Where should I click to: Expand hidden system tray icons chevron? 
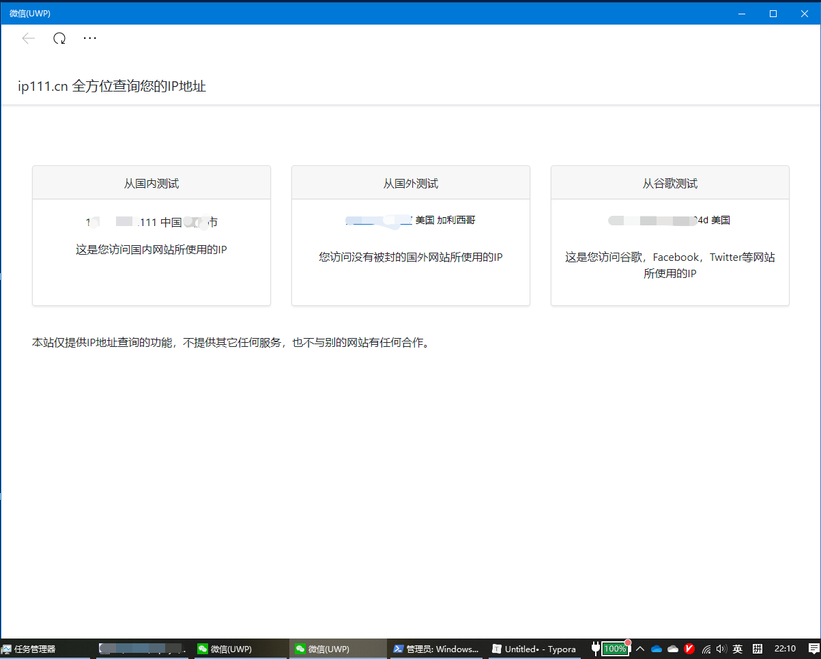(640, 649)
